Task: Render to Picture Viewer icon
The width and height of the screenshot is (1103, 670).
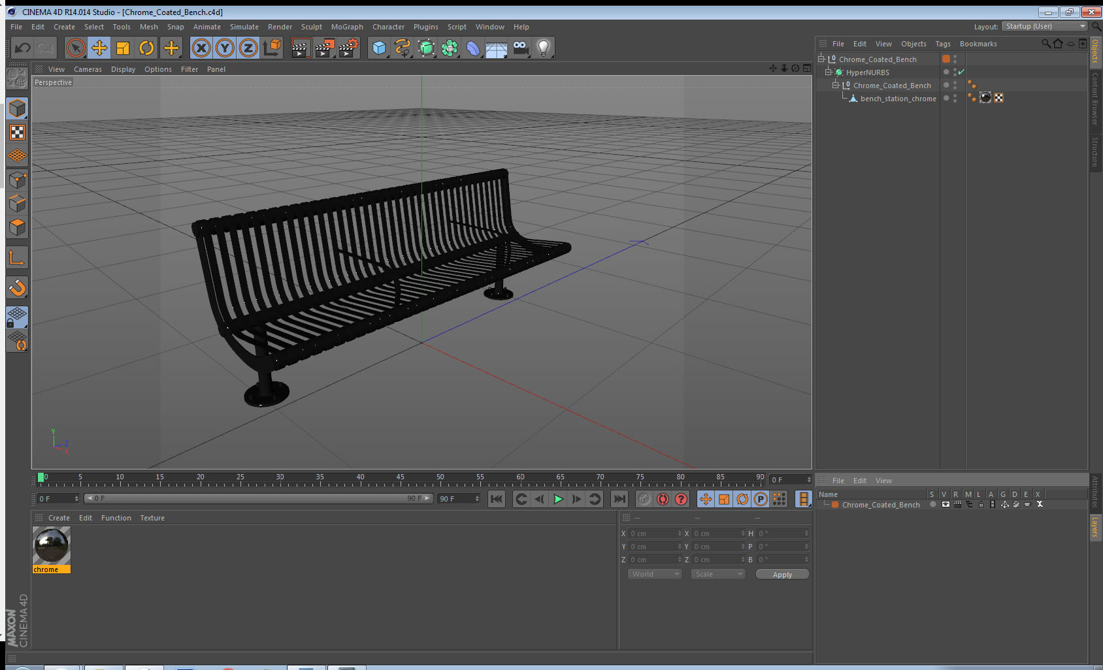Action: tap(325, 48)
